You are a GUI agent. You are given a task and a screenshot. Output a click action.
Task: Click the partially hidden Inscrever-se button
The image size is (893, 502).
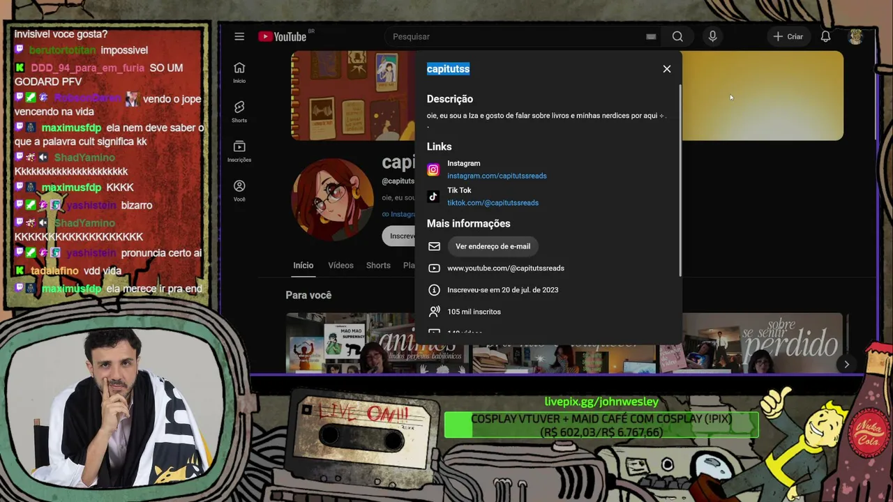click(399, 236)
